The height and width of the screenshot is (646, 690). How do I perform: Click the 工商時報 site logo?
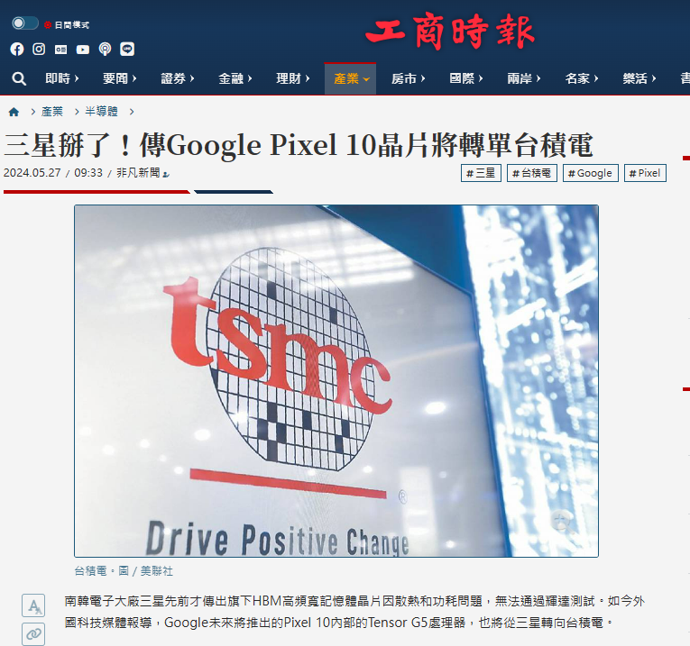click(450, 31)
